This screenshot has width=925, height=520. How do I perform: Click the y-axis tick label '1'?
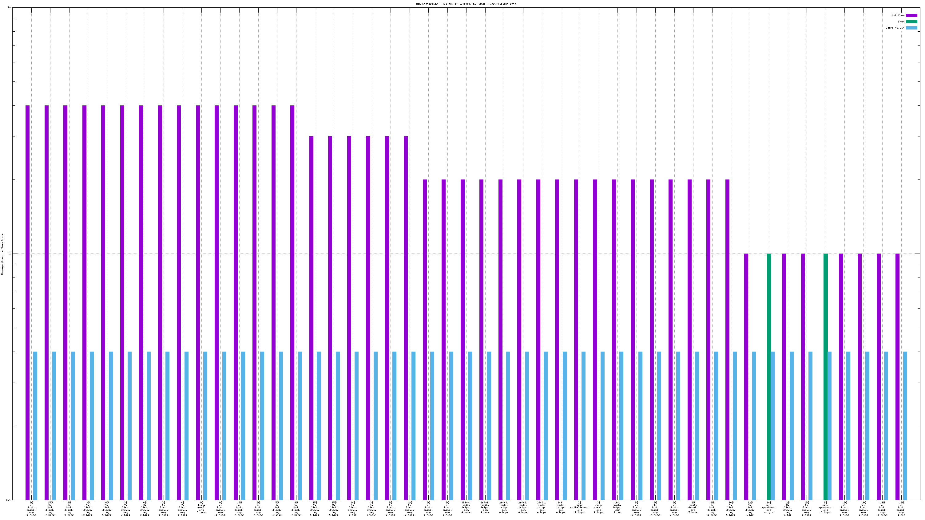(10, 254)
